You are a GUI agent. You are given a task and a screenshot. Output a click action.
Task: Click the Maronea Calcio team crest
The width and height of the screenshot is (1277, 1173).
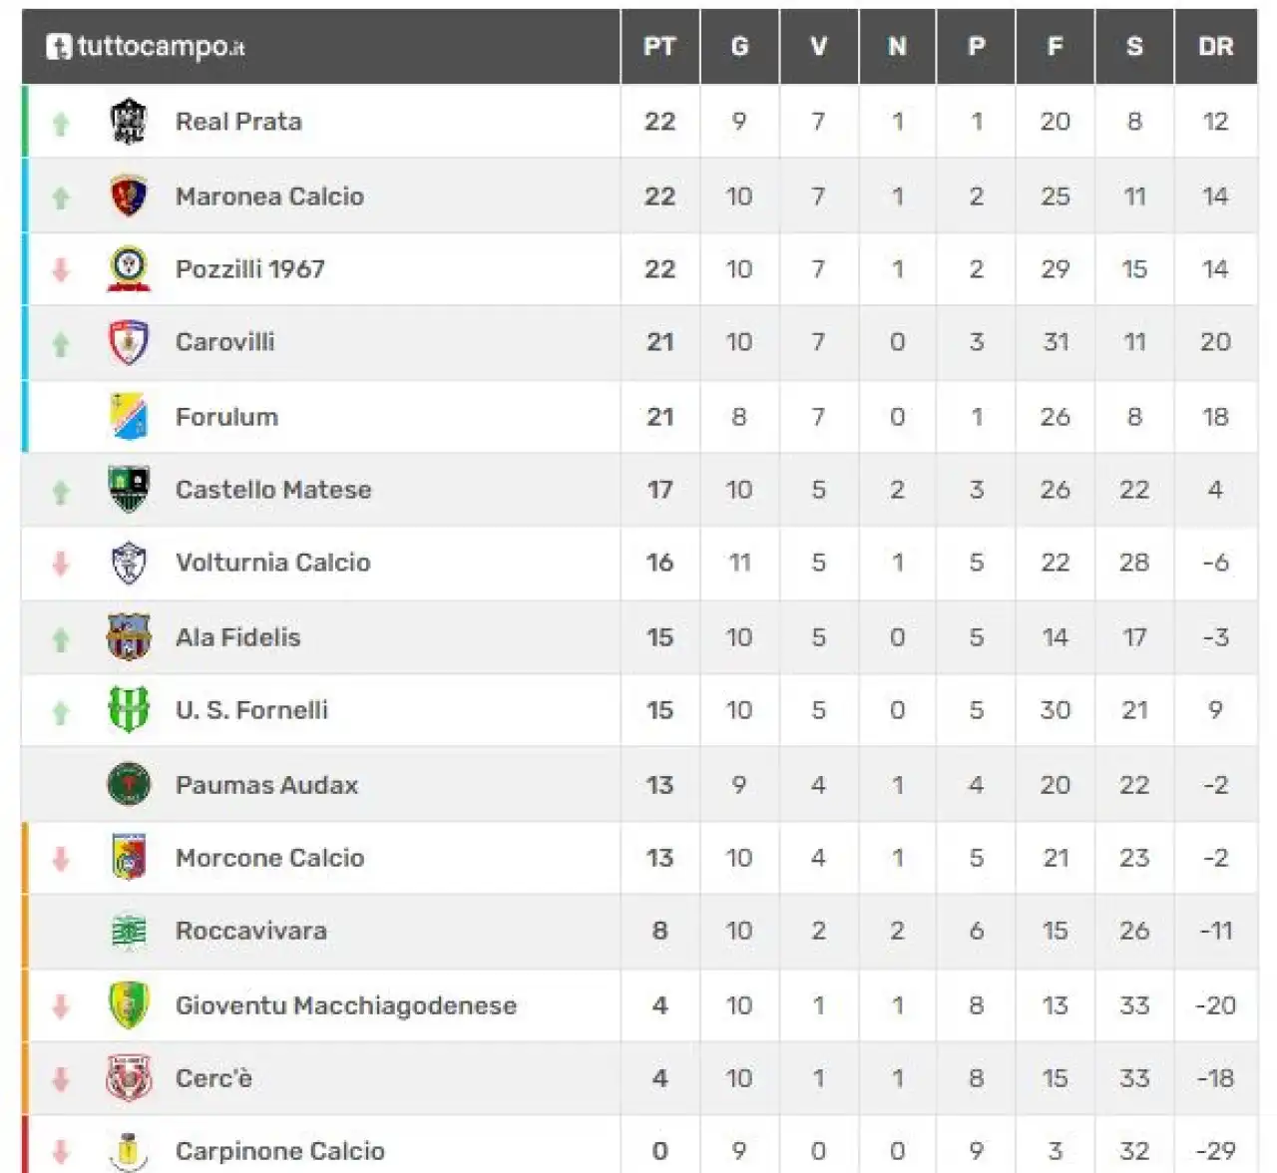128,195
